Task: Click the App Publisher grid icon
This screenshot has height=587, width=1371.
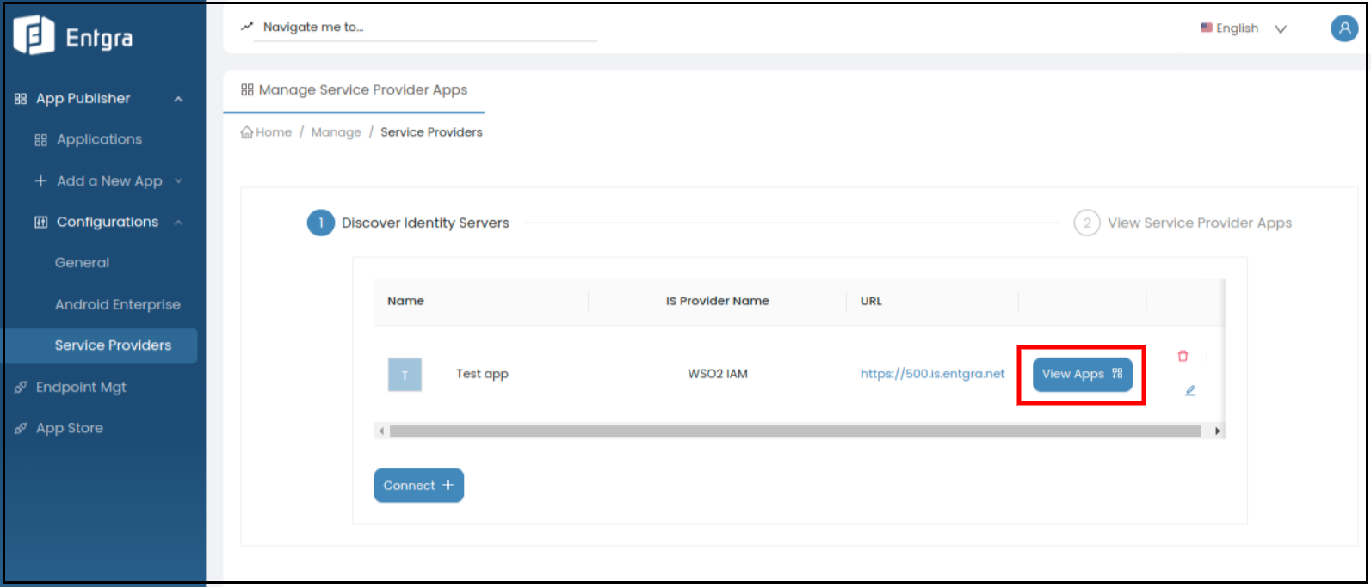Action: coord(21,99)
